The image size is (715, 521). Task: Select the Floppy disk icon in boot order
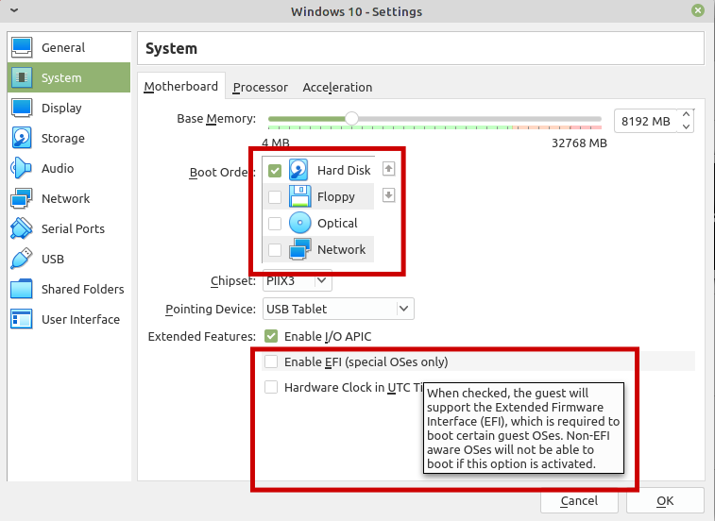point(299,196)
